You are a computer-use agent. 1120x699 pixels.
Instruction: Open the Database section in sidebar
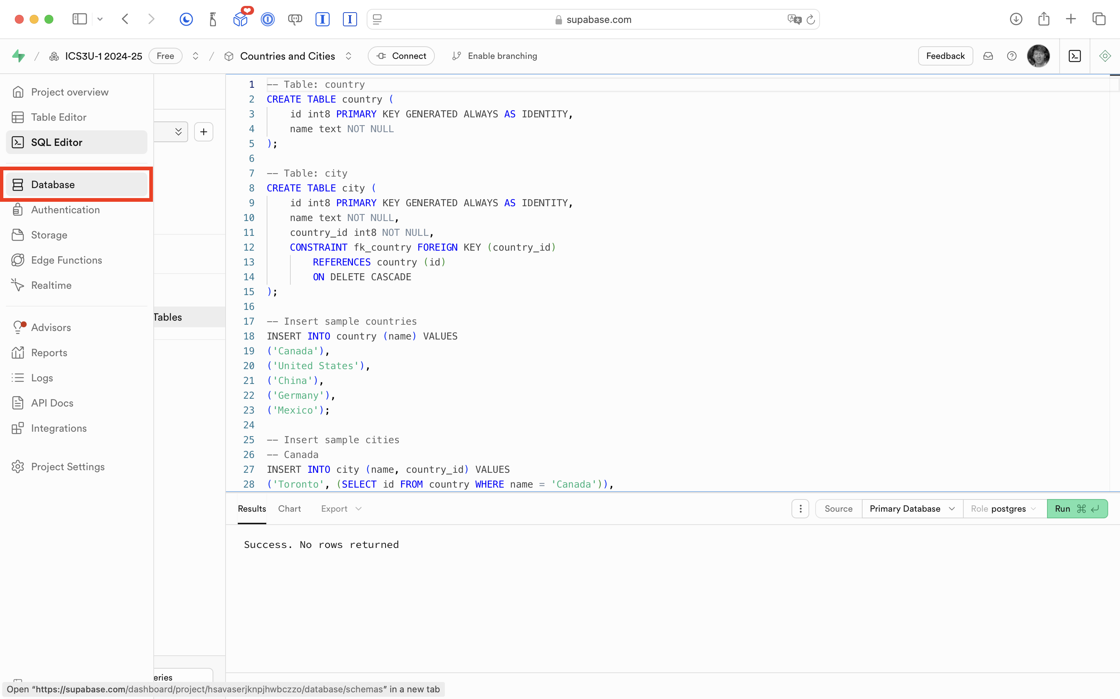[53, 184]
